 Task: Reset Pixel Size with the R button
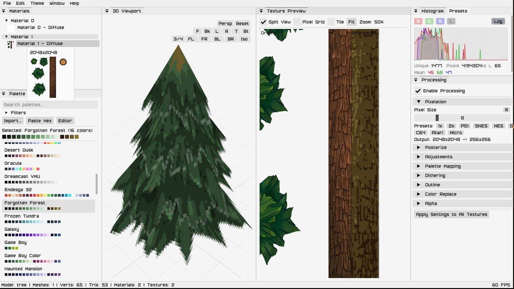coord(506,110)
